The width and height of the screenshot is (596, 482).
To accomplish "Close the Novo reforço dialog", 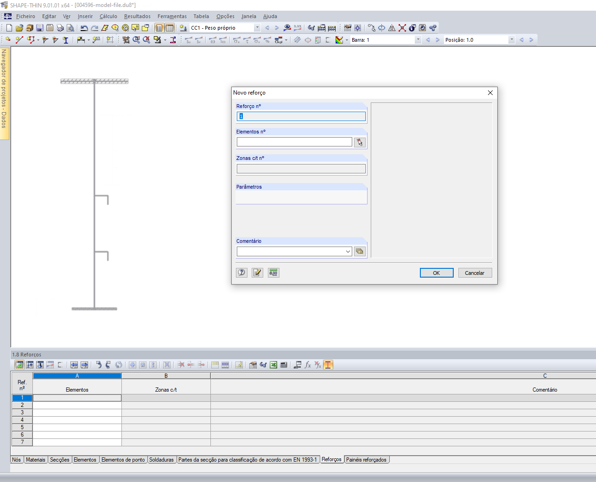I will [x=490, y=93].
